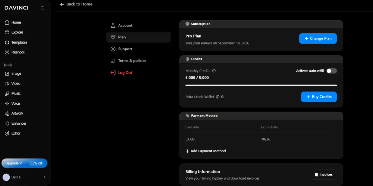
Task: Expand the Det Hi account chevron
Action: pos(45,177)
